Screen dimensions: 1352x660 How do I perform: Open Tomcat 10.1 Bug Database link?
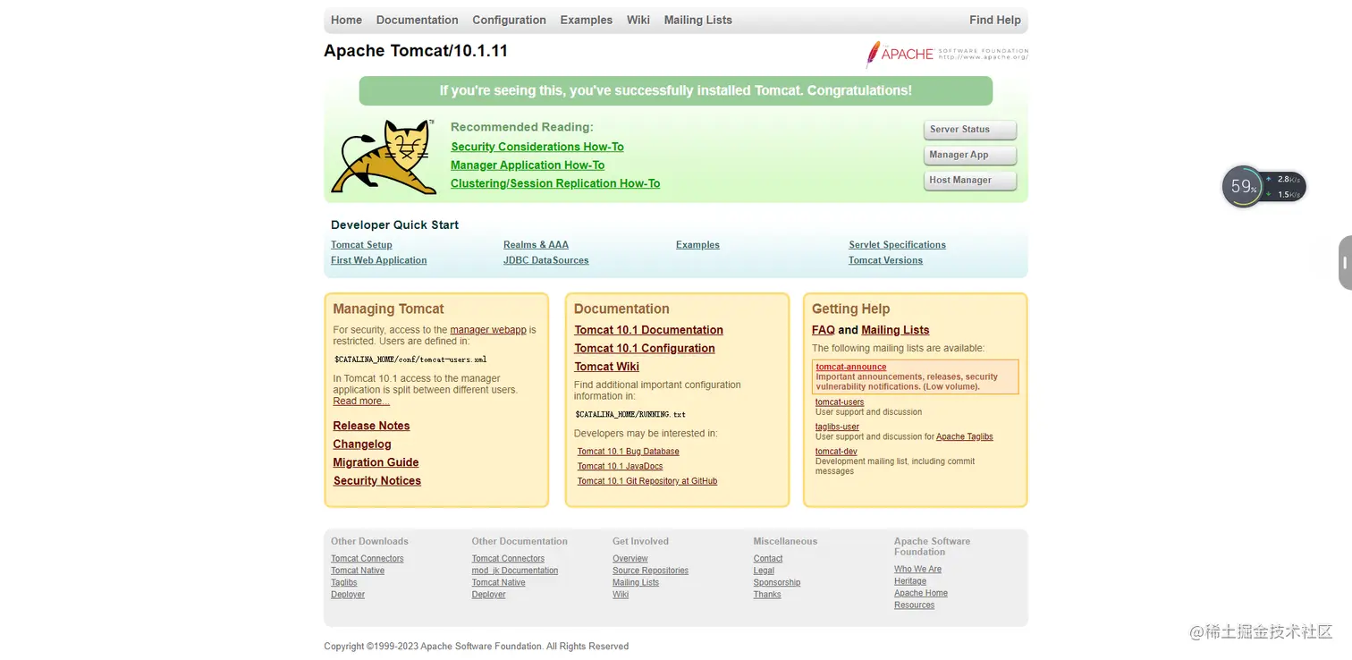click(x=628, y=452)
